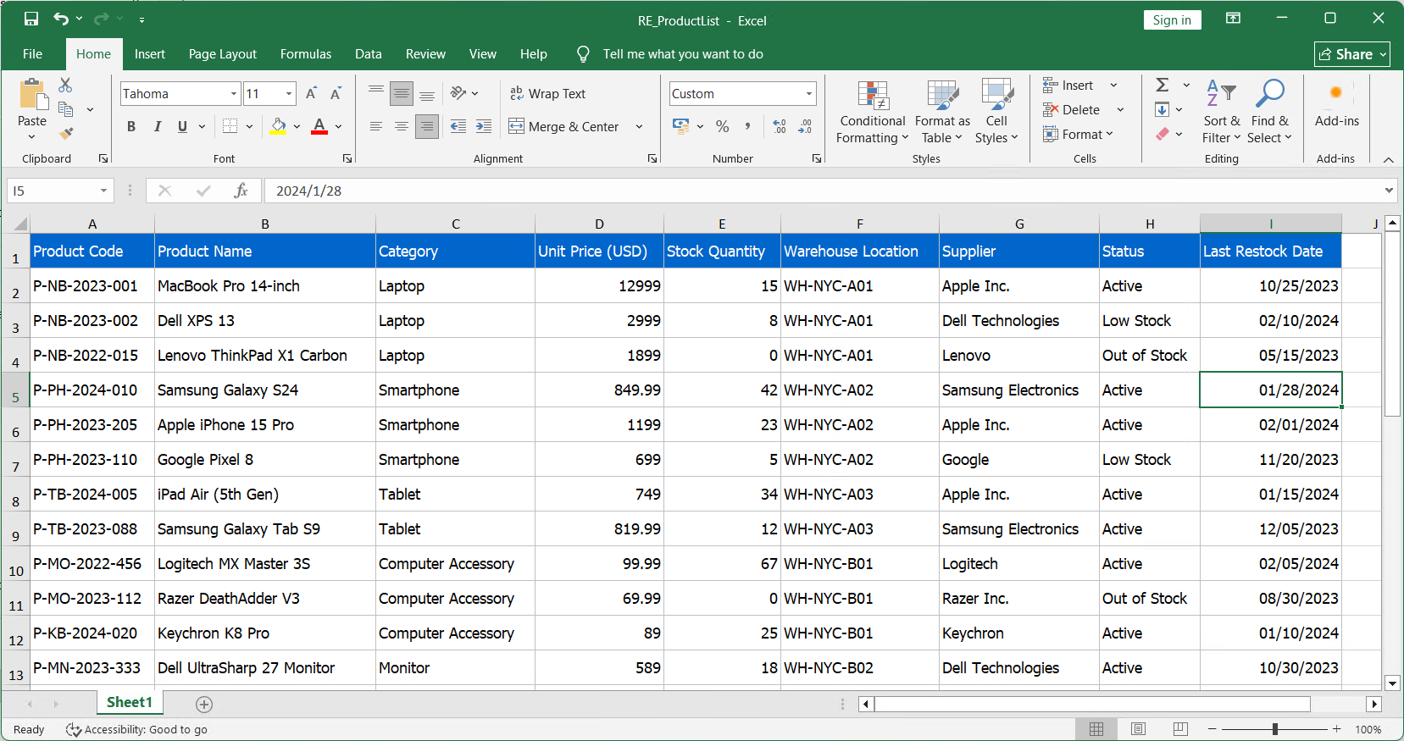Undo the last action
Viewport: 1404px width, 741px height.
61,19
